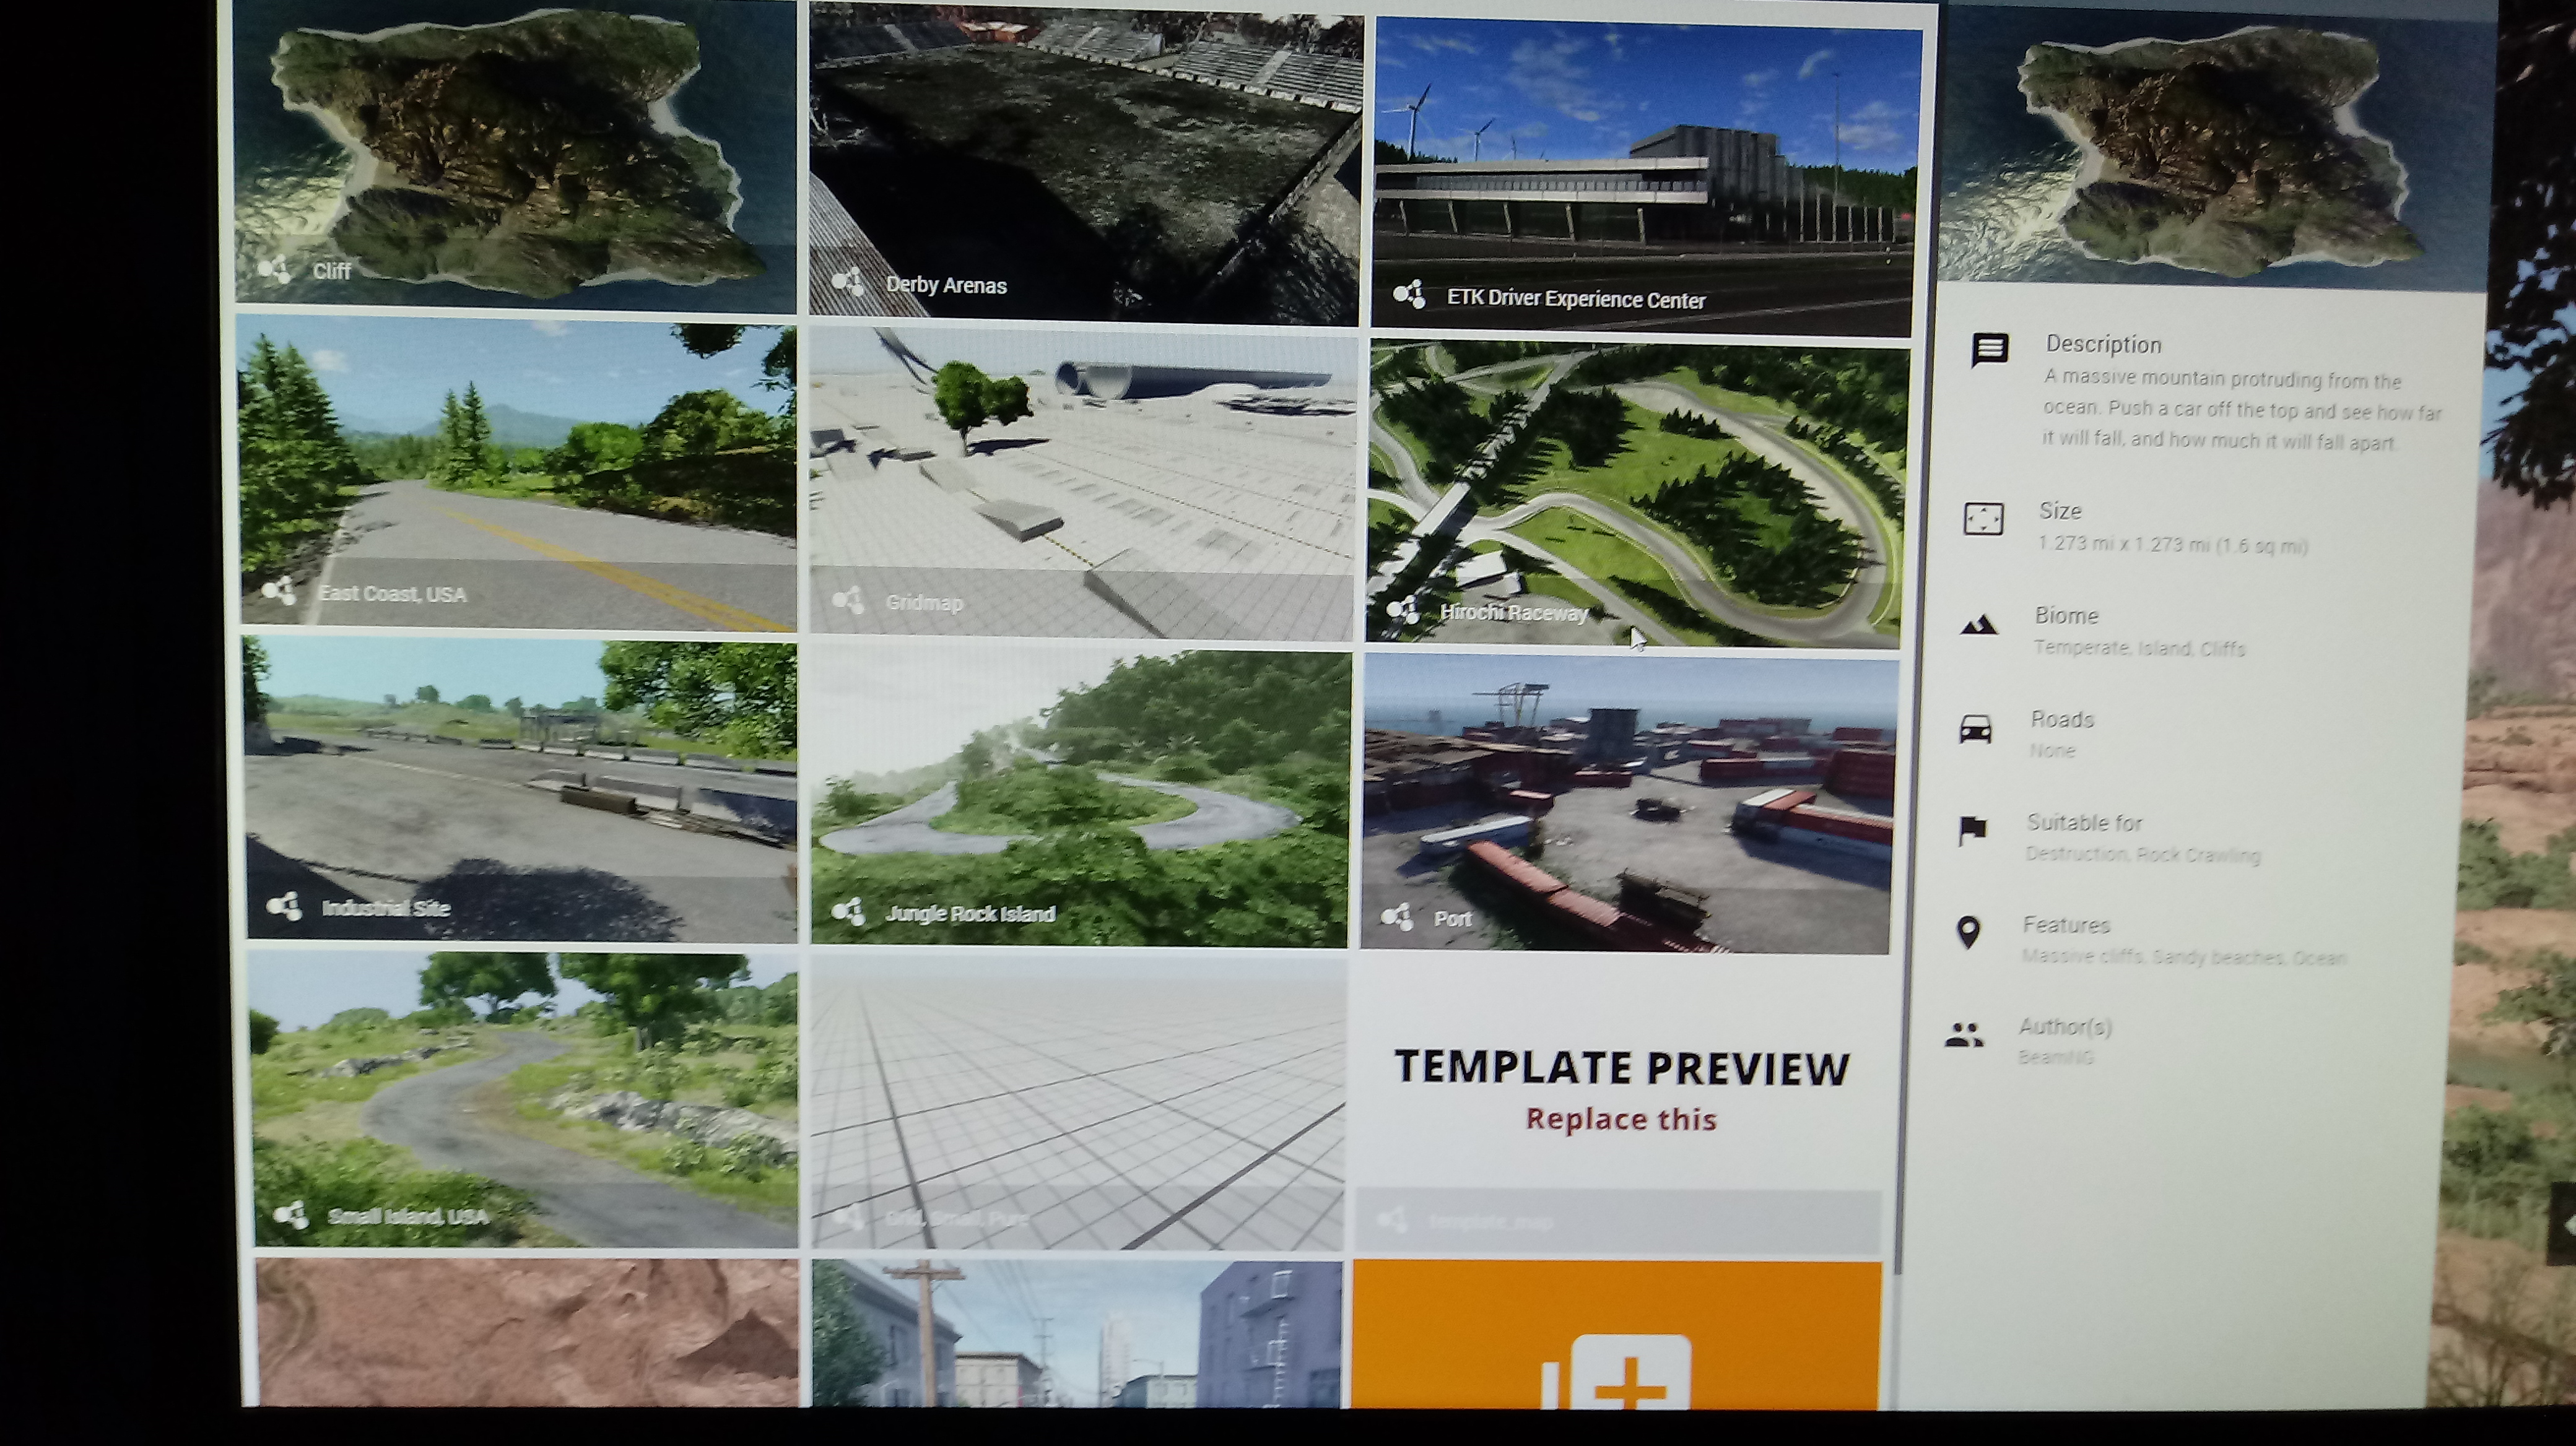Click the Size fullscreen-frame icon
The width and height of the screenshot is (2576, 1446).
tap(1983, 519)
